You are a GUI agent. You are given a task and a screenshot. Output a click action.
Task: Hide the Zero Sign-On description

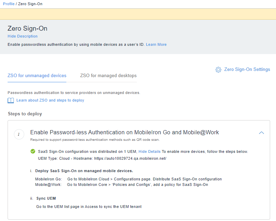tap(22, 36)
